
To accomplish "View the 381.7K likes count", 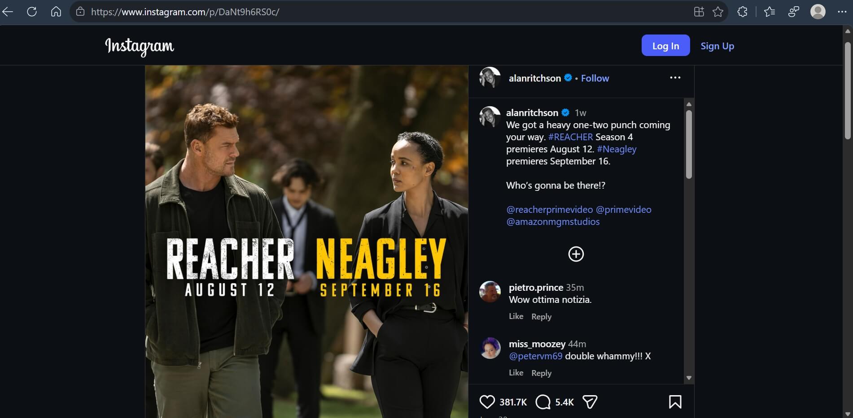I will [x=513, y=402].
